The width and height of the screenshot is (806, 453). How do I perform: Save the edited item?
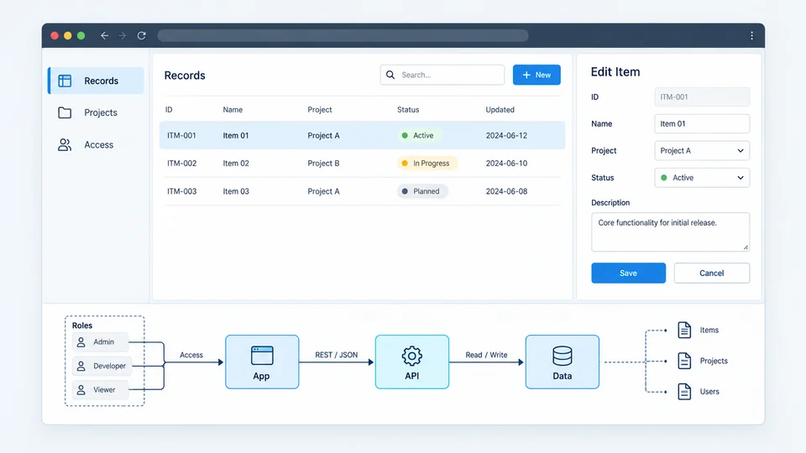point(628,273)
